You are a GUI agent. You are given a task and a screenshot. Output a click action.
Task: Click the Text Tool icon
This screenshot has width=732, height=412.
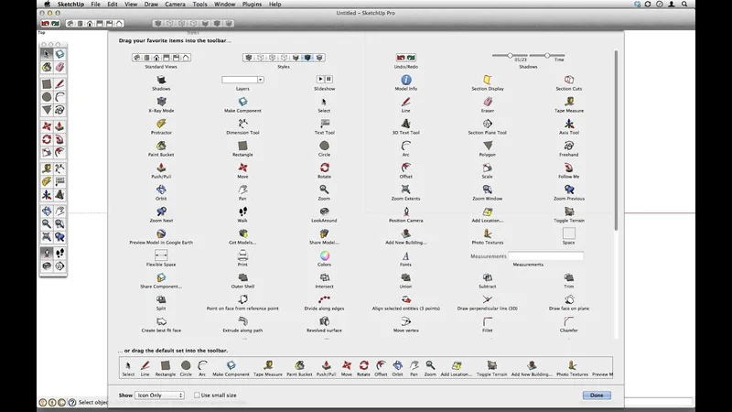click(325, 124)
